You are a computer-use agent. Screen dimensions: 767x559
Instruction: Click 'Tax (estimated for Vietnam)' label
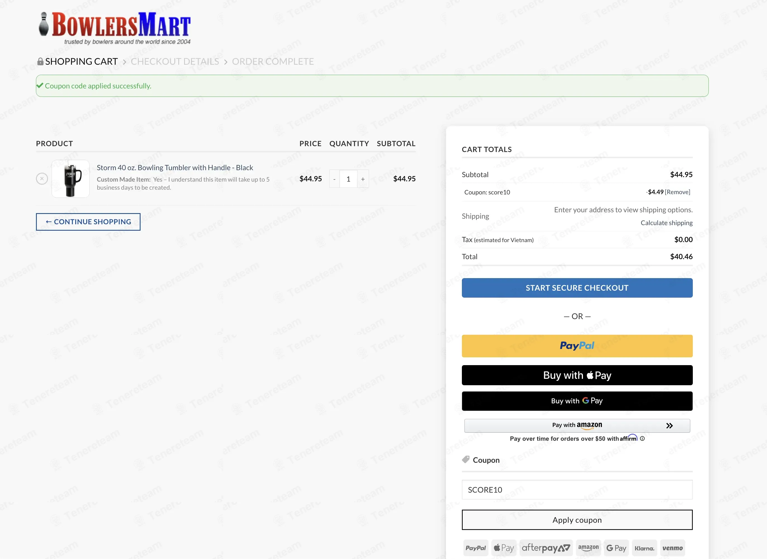(x=498, y=240)
